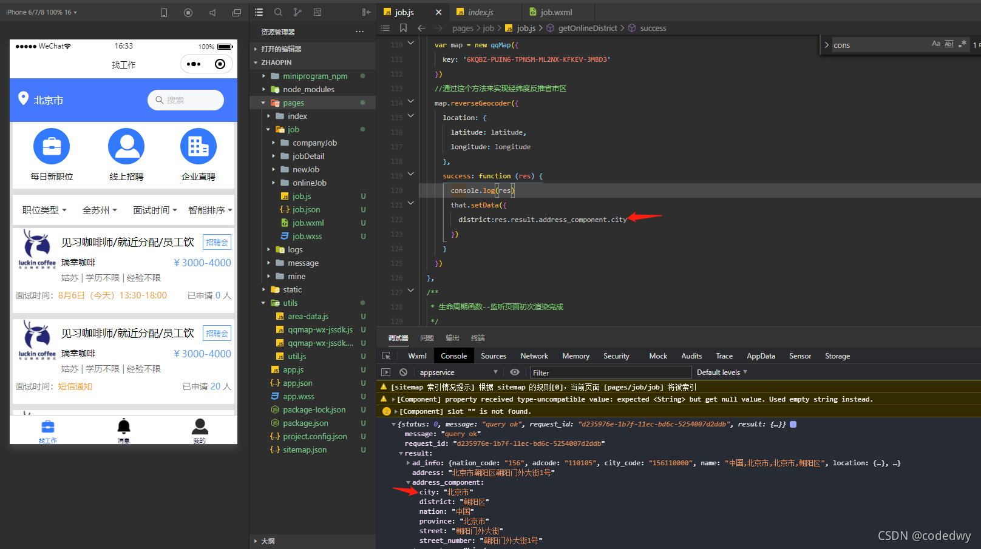Tap the 找工作 tab icon in bottom bar
The width and height of the screenshot is (981, 549).
click(x=48, y=426)
